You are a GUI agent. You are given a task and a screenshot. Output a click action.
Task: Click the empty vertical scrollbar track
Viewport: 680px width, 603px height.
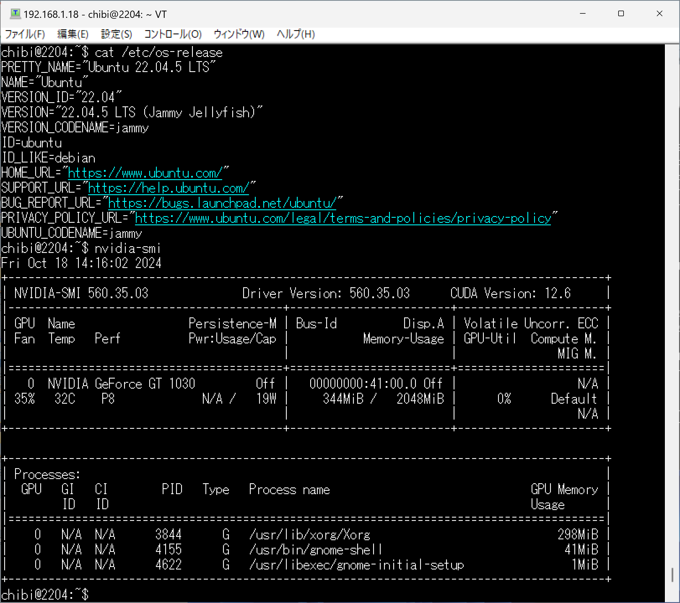672,299
